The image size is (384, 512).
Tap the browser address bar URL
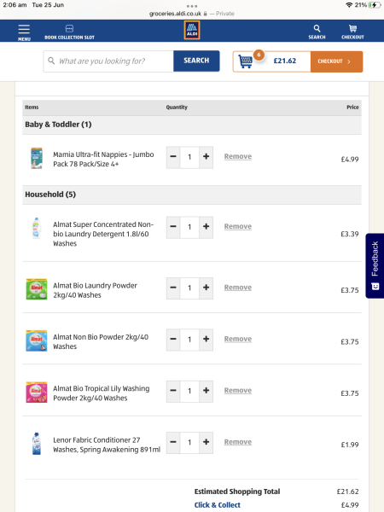click(175, 14)
